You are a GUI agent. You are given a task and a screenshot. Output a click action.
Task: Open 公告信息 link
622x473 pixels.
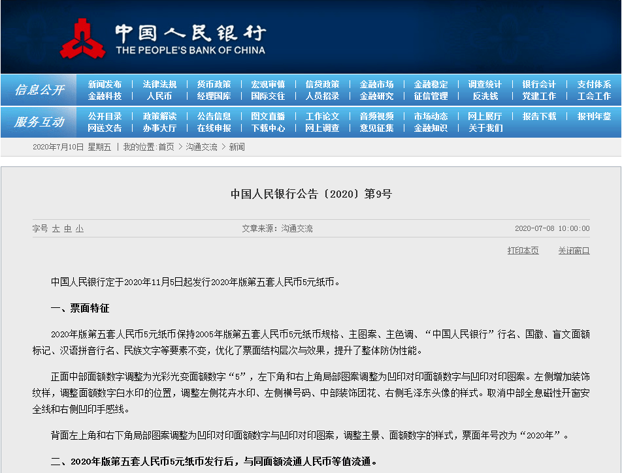pyautogui.click(x=214, y=117)
